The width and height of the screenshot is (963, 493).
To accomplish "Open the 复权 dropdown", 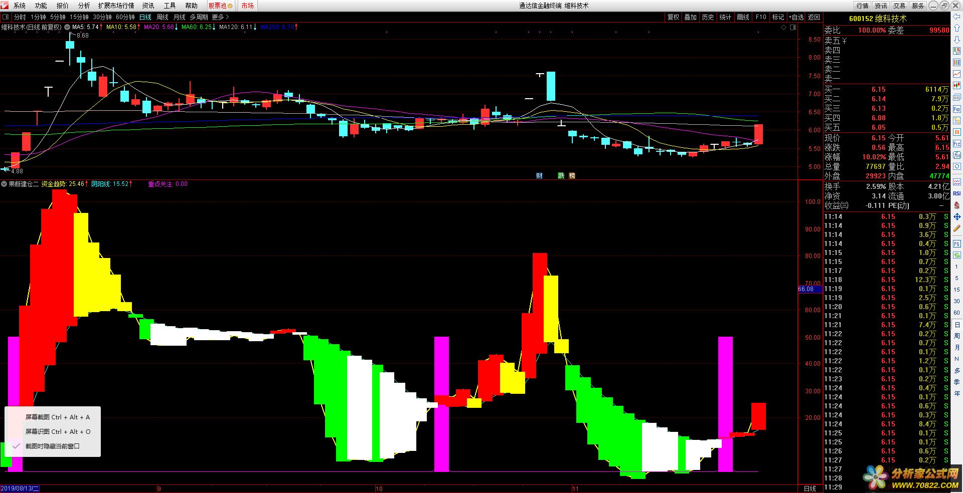I will (673, 17).
